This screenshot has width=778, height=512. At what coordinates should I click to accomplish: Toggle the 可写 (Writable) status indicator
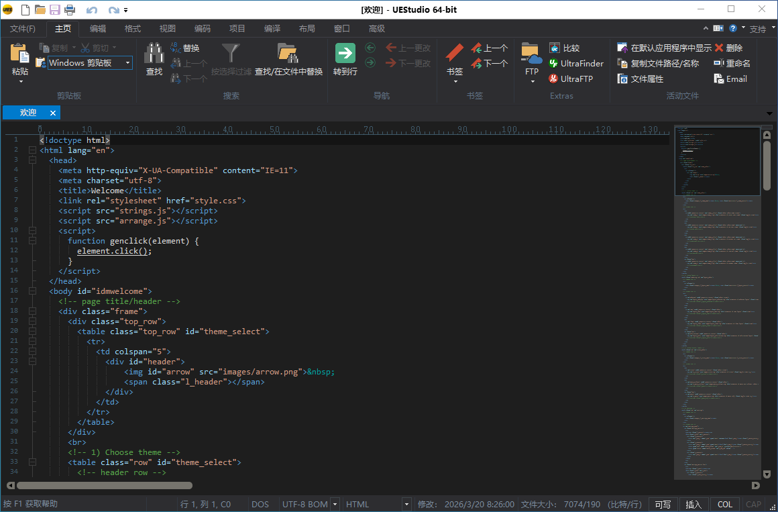pos(663,505)
